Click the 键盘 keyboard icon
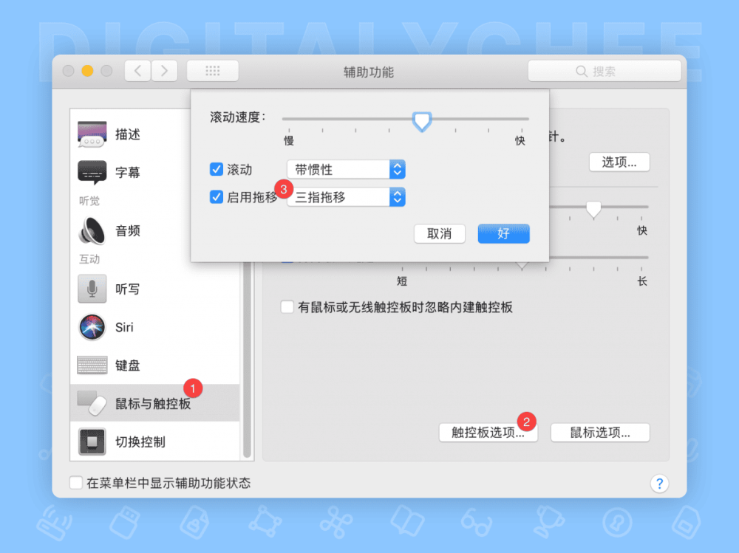 (92, 365)
